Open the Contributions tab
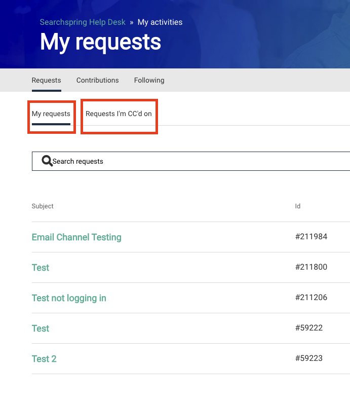 click(x=97, y=80)
